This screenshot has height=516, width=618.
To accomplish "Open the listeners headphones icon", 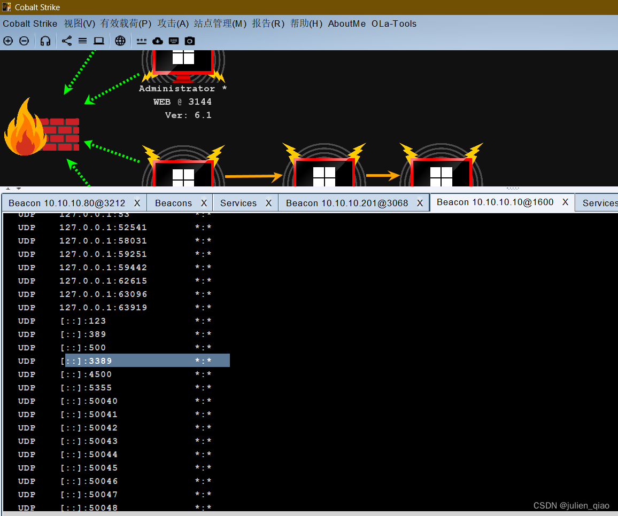I will (x=45, y=41).
